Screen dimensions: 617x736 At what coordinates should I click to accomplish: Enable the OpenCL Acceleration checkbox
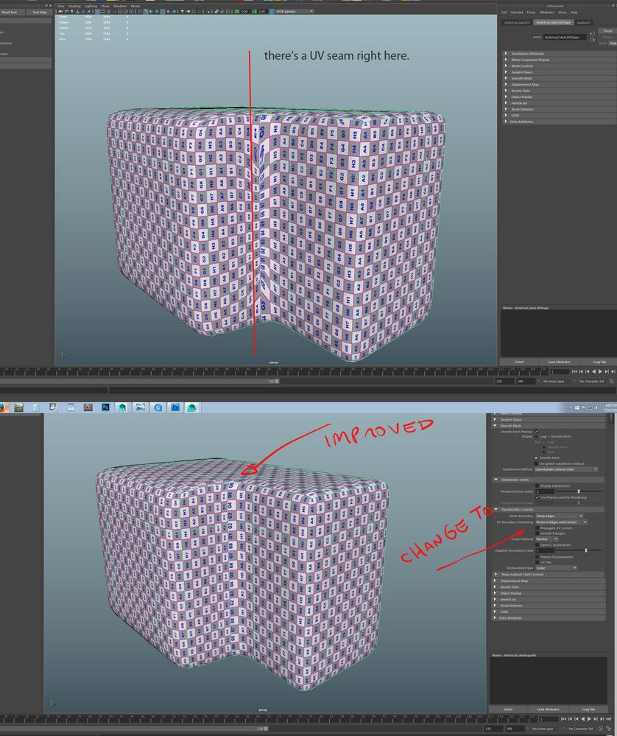coord(537,544)
